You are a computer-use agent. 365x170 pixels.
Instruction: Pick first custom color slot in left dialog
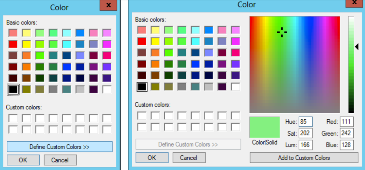pyautogui.click(x=13, y=118)
